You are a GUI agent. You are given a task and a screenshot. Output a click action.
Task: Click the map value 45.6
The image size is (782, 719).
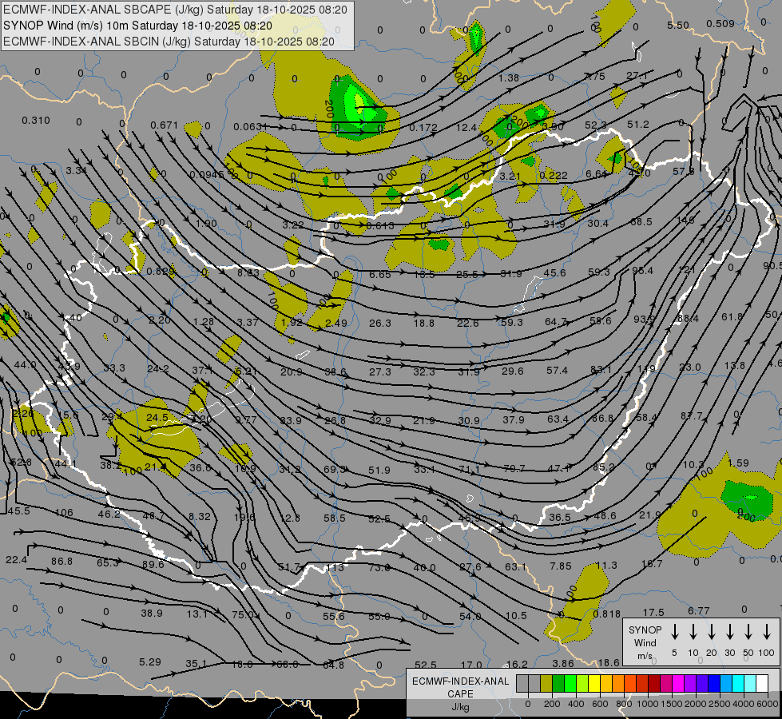tap(554, 273)
